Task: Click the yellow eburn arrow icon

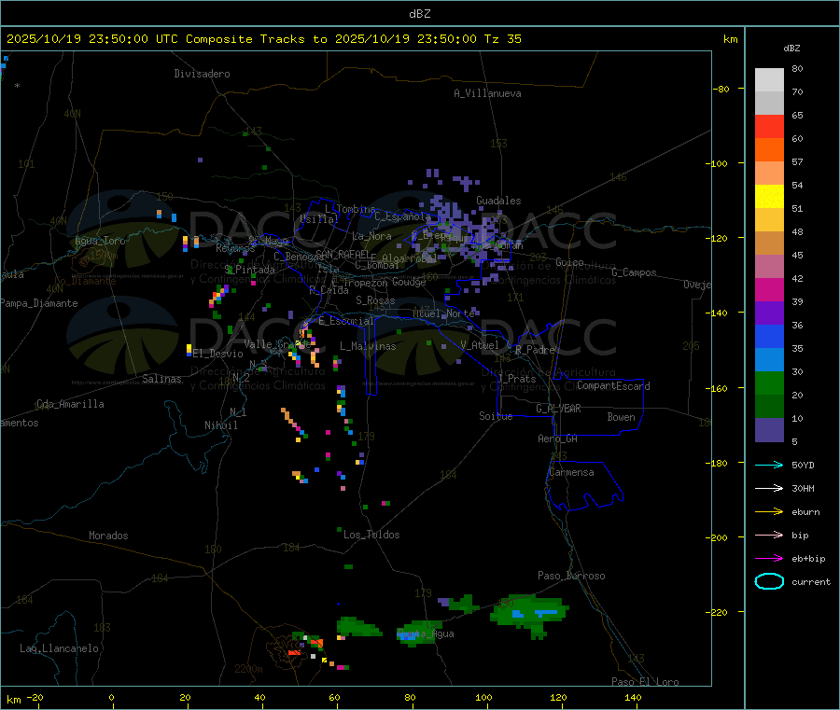Action: [x=769, y=512]
